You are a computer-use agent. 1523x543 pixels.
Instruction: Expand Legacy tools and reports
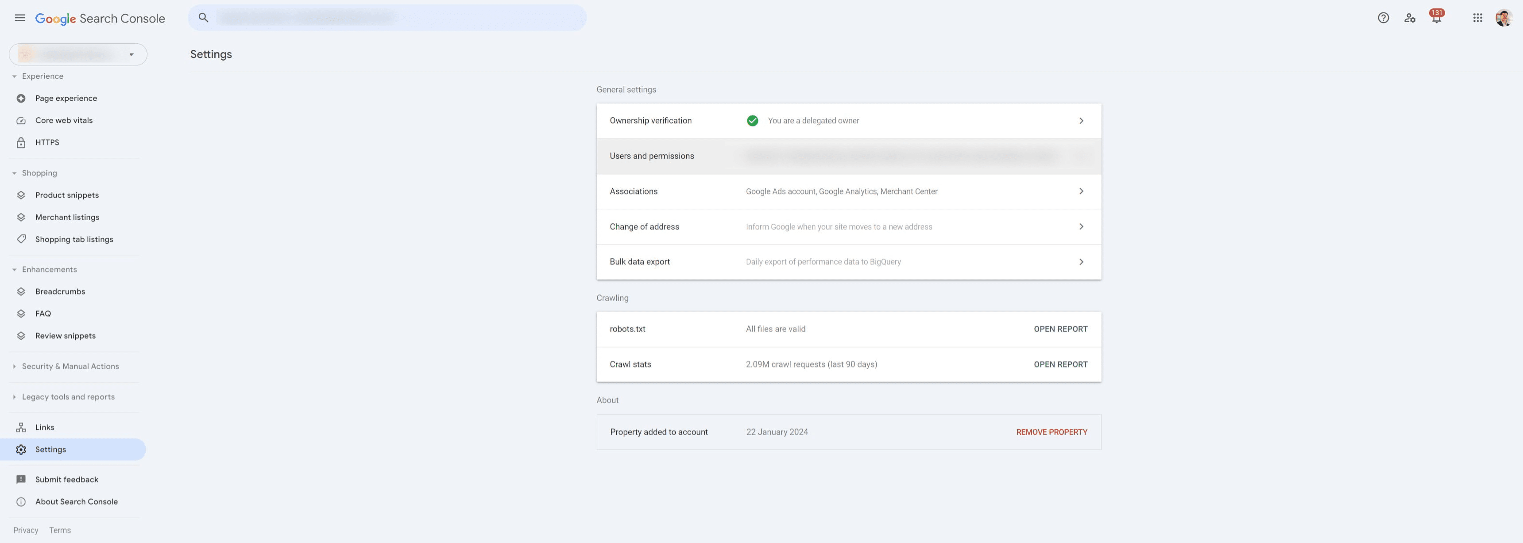point(68,397)
